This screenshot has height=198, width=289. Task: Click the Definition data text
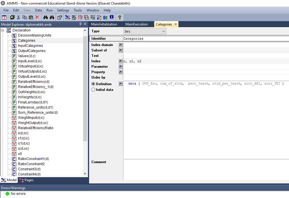tap(206, 83)
